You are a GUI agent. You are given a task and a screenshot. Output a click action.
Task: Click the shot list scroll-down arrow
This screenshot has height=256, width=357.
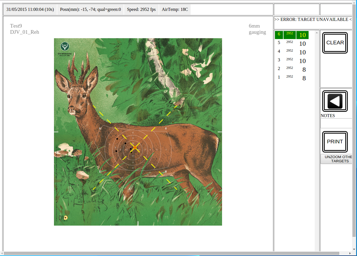point(317,249)
